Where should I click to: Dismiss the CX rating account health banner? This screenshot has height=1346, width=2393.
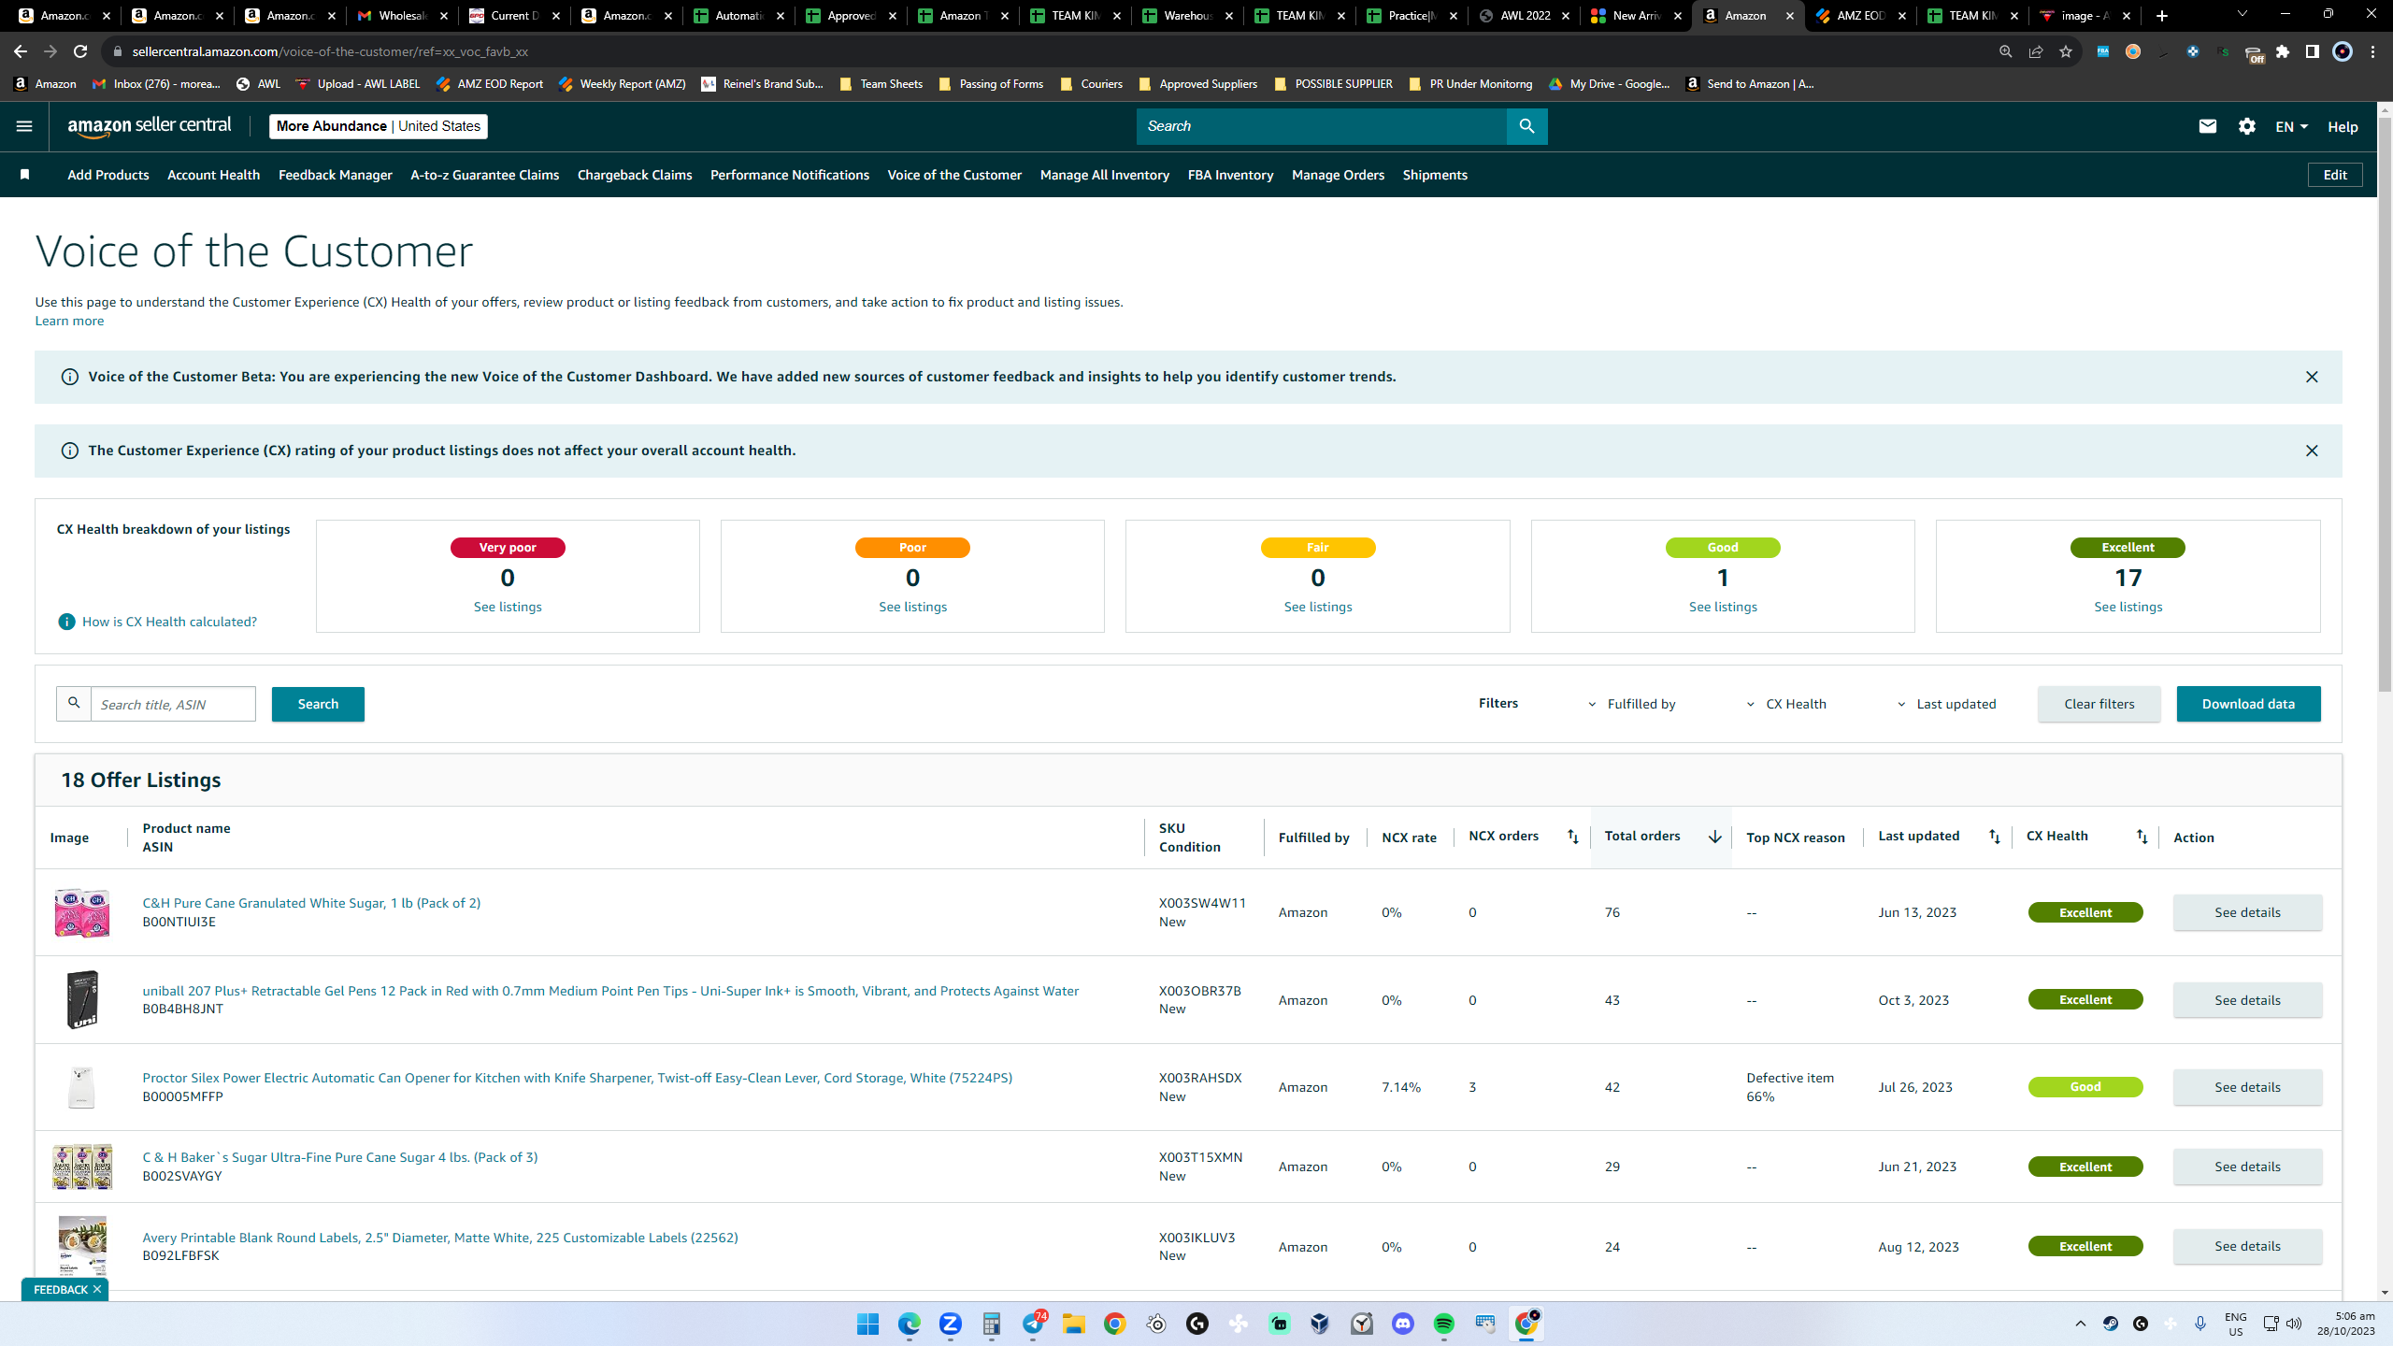coord(2312,451)
